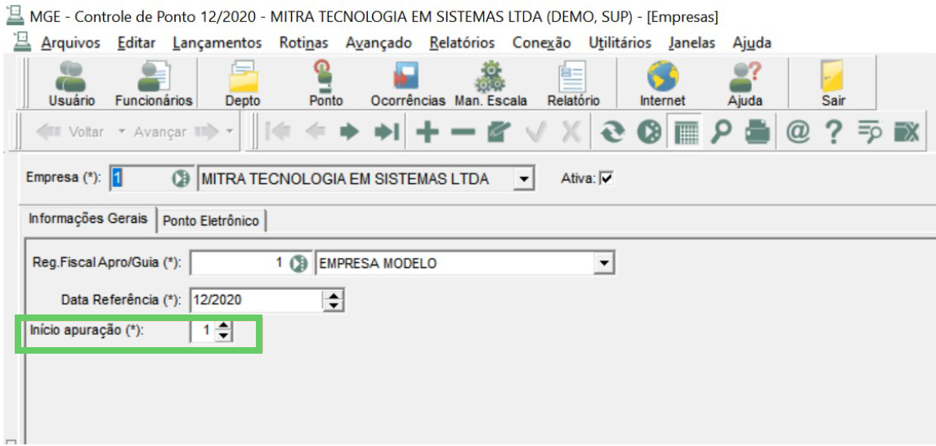Cancel changes X icon
The width and height of the screenshot is (936, 446).
[571, 132]
